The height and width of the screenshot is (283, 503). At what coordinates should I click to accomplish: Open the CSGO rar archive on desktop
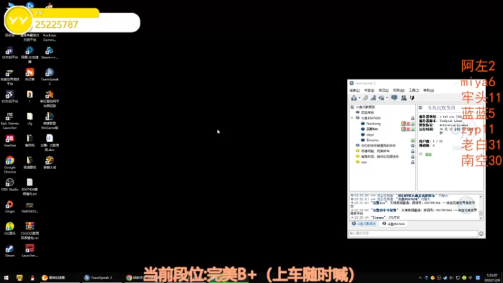[x=30, y=231]
